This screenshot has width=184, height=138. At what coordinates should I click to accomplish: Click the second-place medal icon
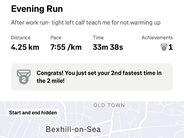tap(24, 77)
